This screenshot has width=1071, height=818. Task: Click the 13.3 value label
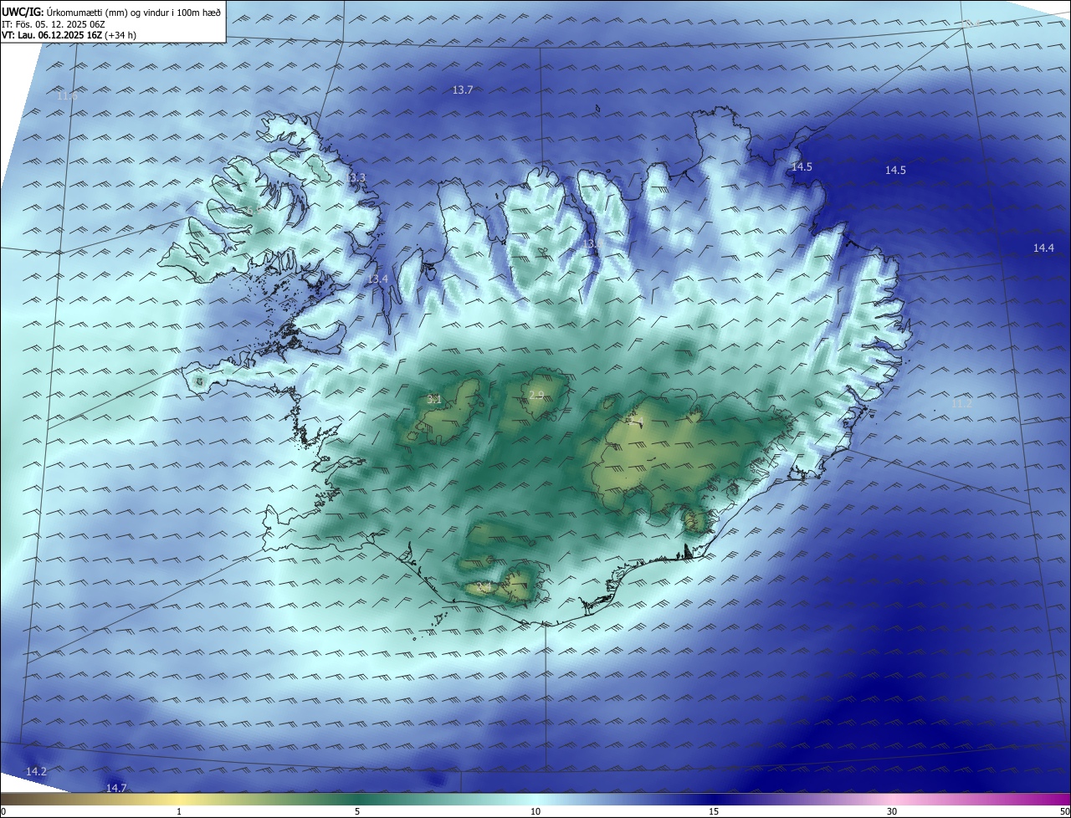pos(356,177)
